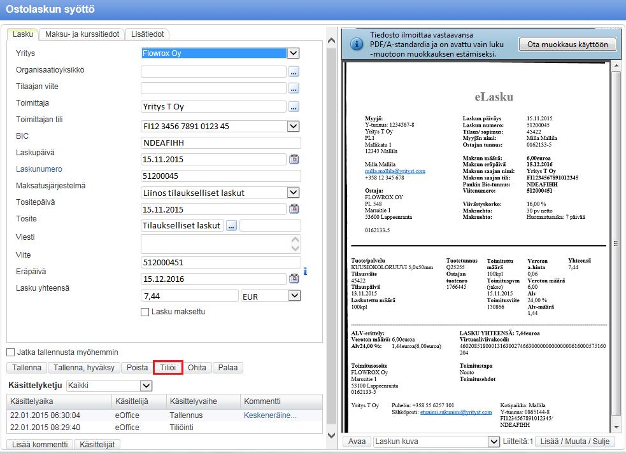Switch to Maksu- ja kurssitiedot tab

(x=82, y=34)
